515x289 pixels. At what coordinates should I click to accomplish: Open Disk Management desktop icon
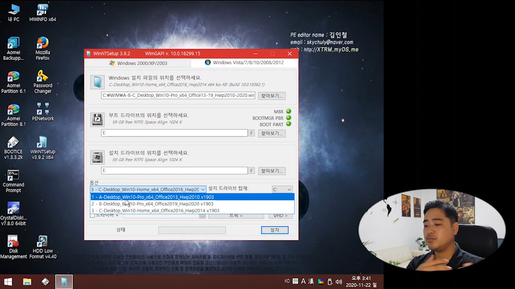(14, 247)
